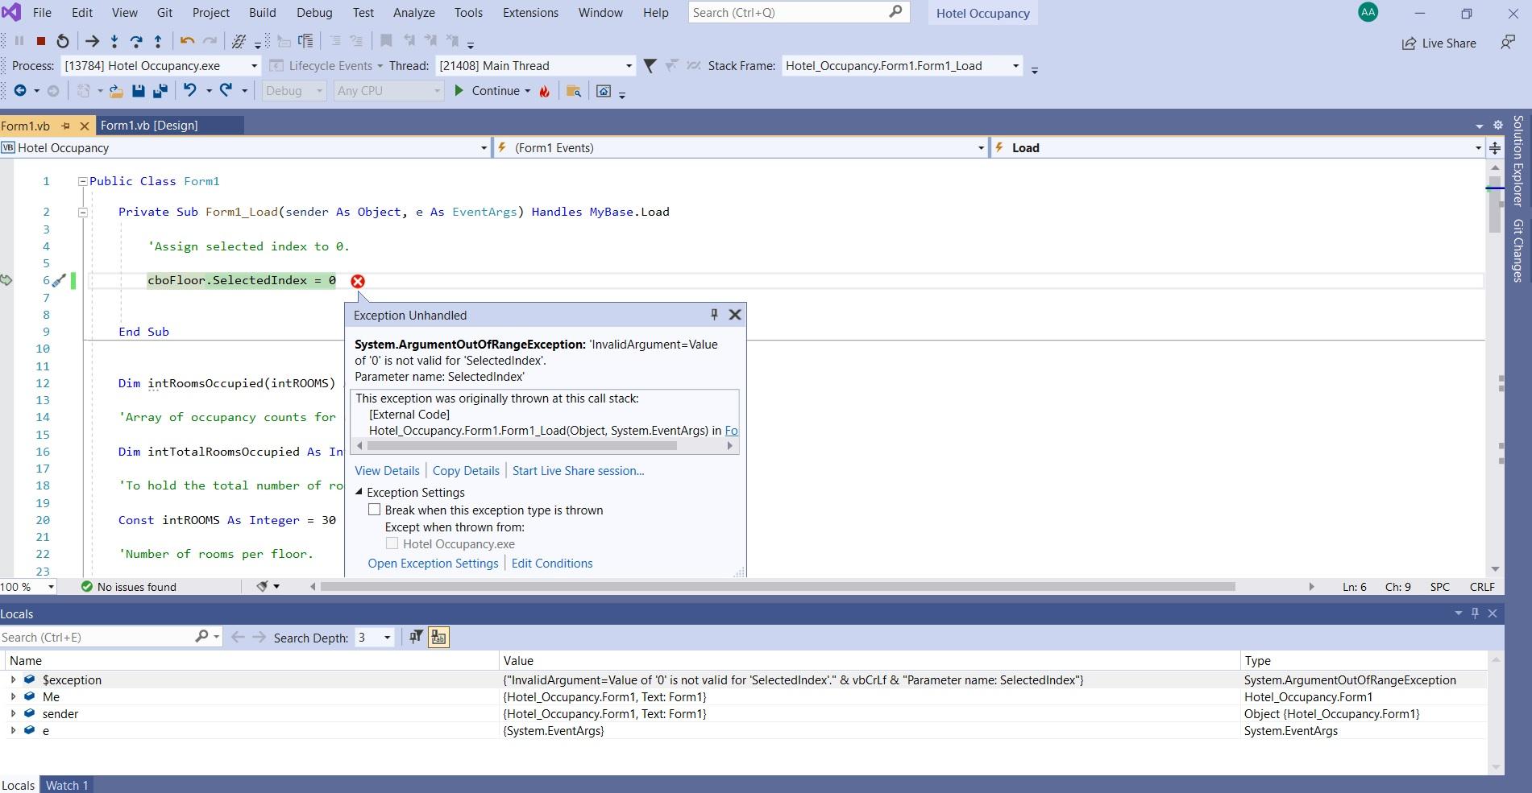Viewport: 1532px width, 793px height.
Task: Open the Continue button dropdown arrow
Action: tap(528, 91)
